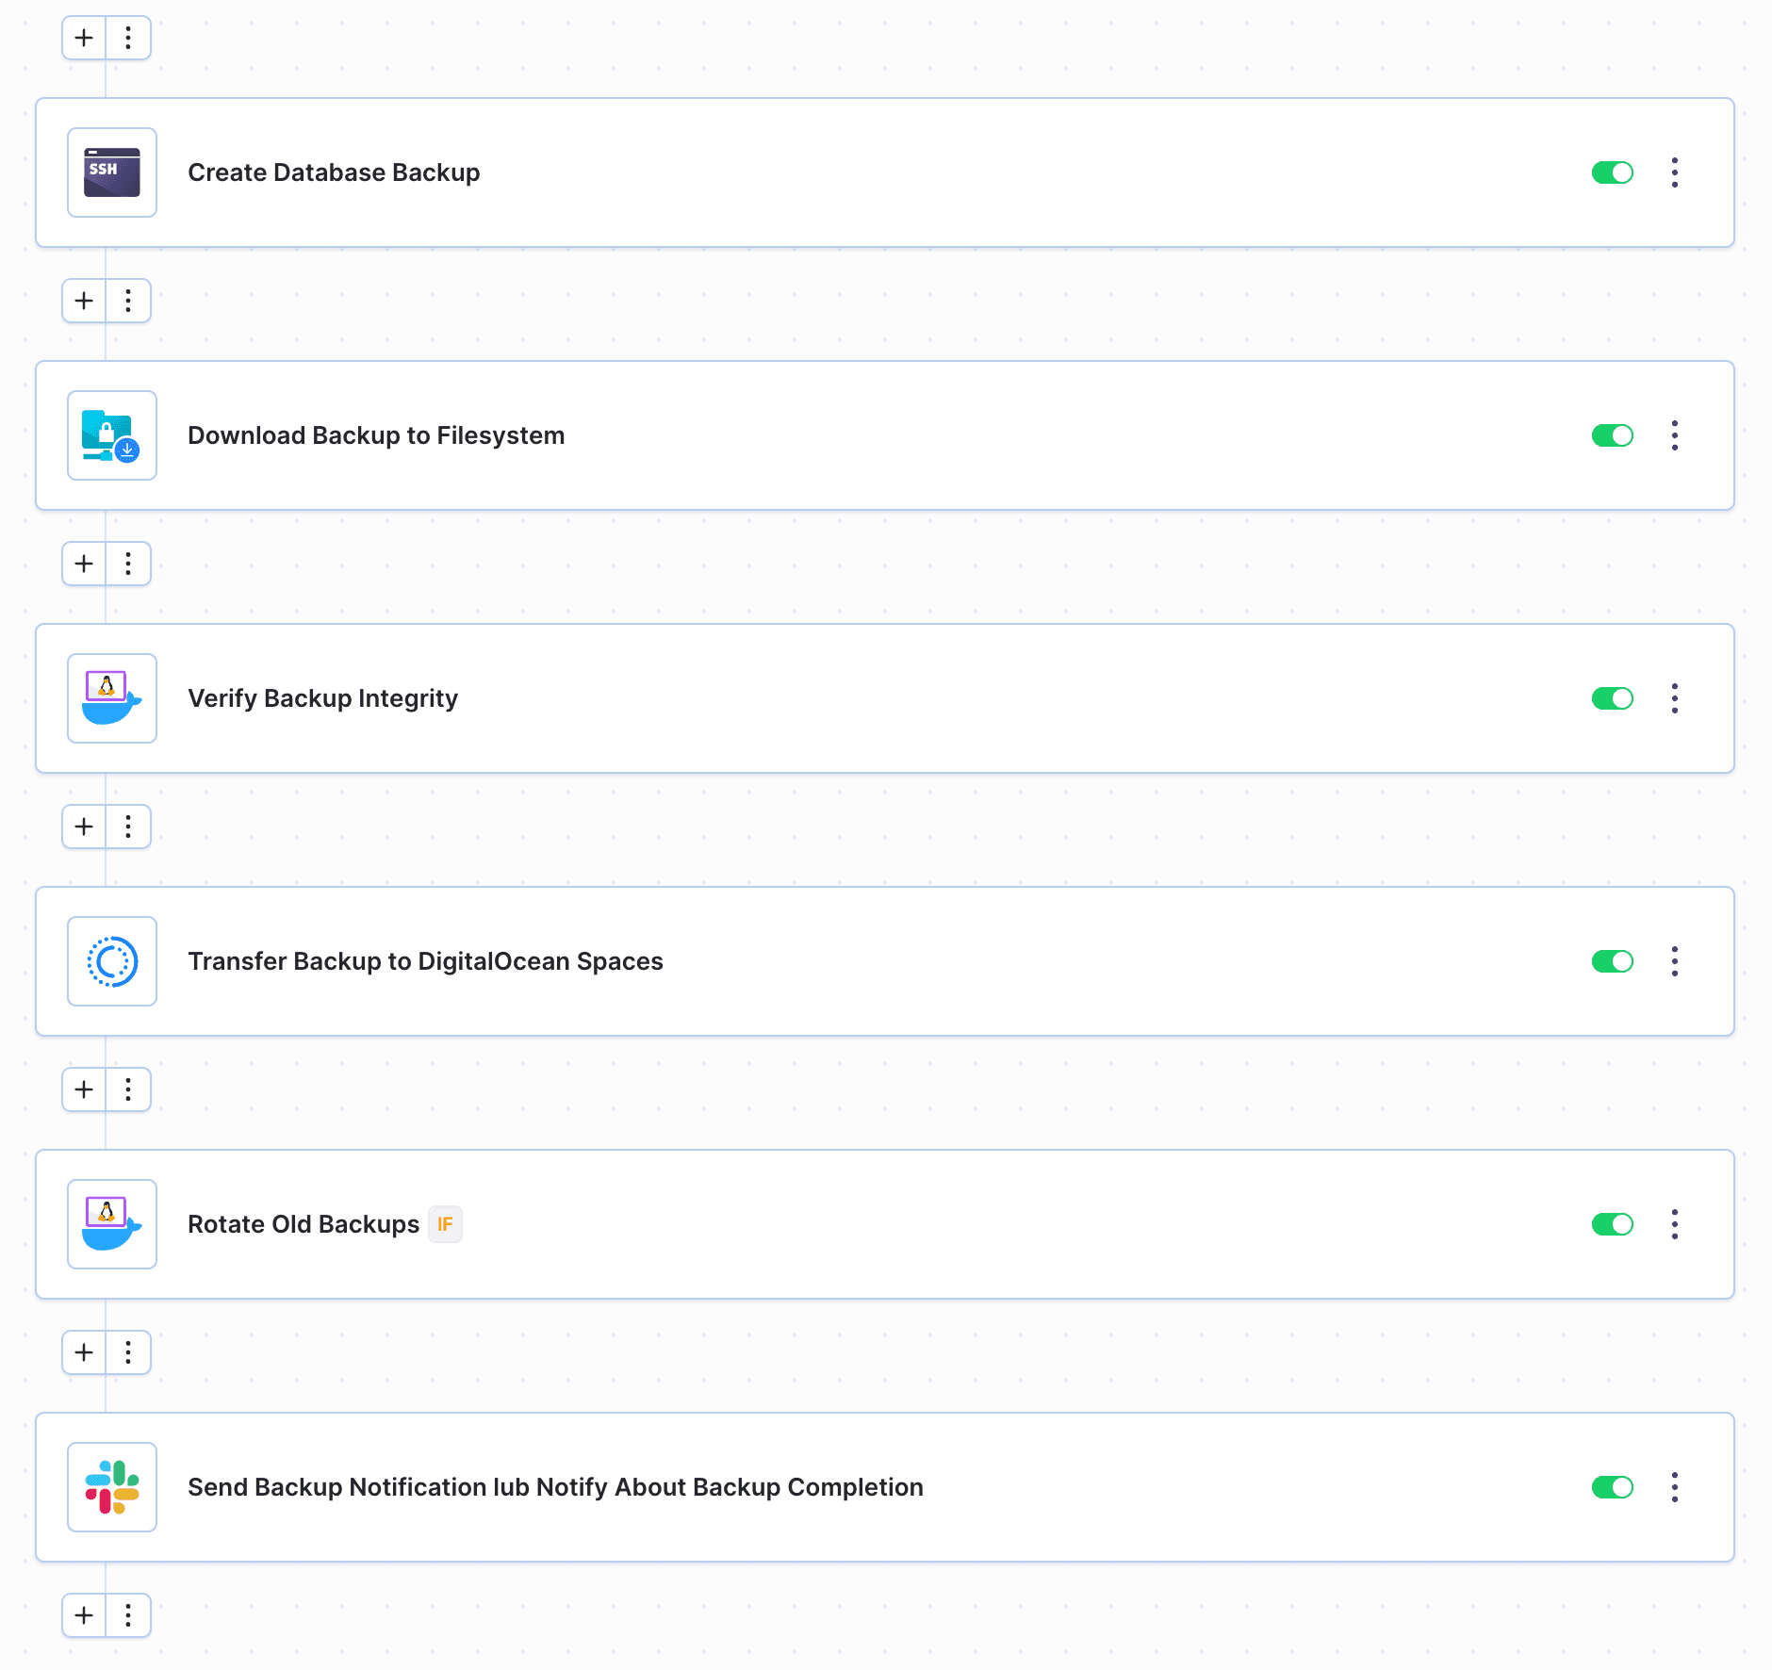Click the Docker icon on Rotate Old Backups
This screenshot has height=1670, width=1772.
tap(111, 1224)
